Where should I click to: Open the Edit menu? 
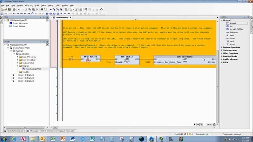point(8,6)
